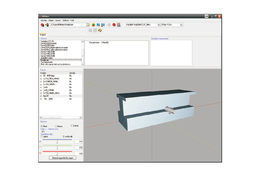The image size is (260, 176).
Task: Select the on the left coordinate origin option
Action: click(x=63, y=137)
